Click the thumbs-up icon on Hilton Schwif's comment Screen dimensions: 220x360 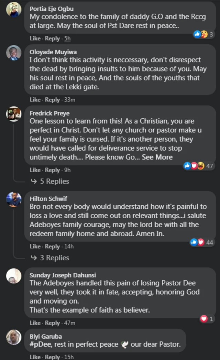pos(194,242)
